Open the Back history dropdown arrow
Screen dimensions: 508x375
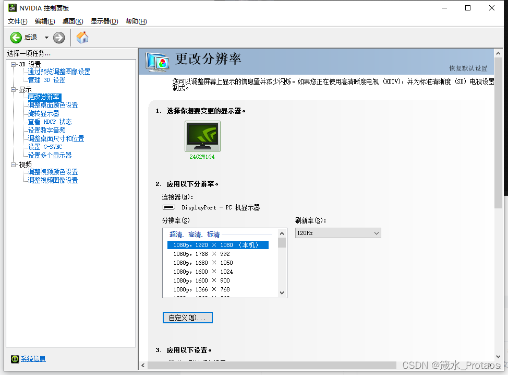(46, 38)
